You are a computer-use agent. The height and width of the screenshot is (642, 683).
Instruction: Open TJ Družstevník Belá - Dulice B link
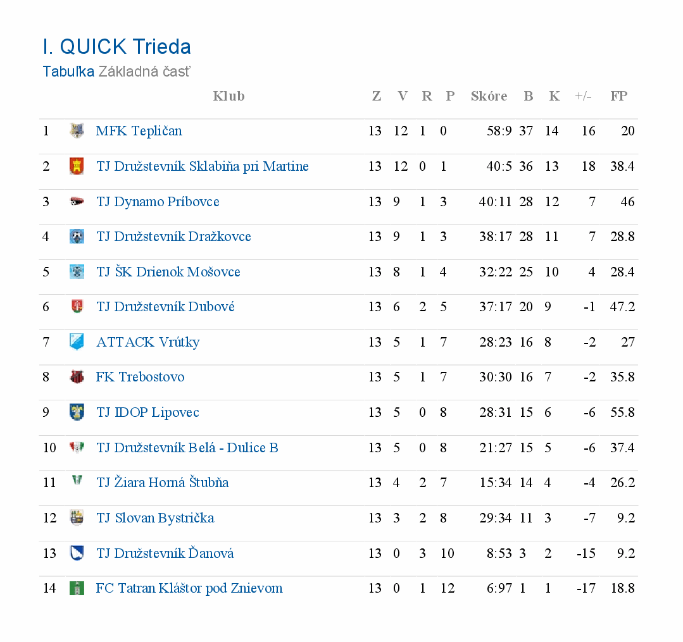tap(187, 448)
